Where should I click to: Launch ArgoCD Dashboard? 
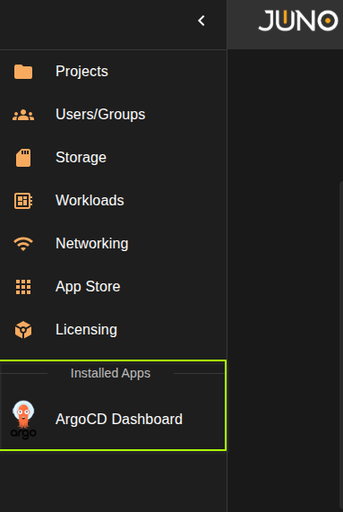(x=119, y=420)
